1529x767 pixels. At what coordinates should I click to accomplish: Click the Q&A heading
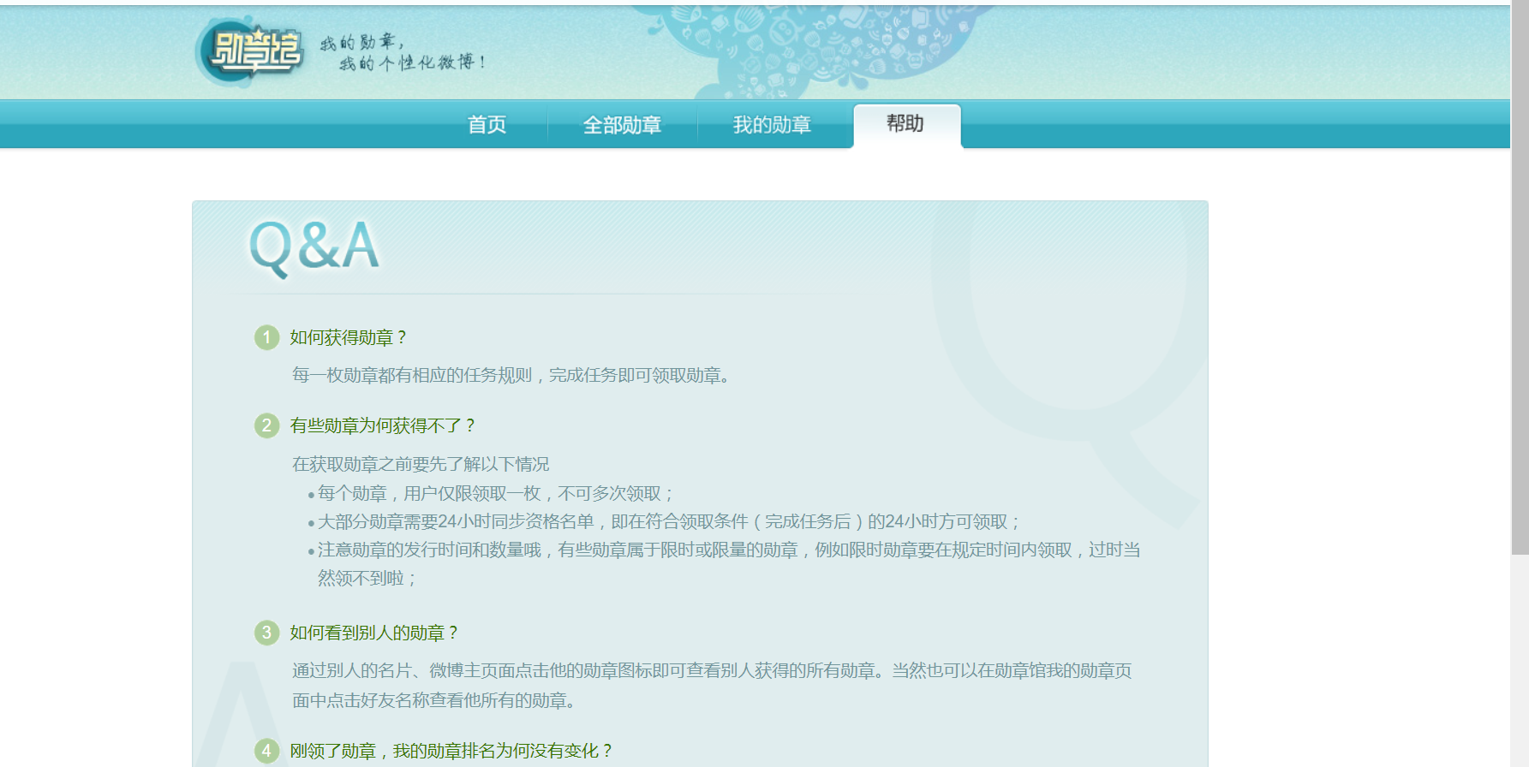point(314,247)
